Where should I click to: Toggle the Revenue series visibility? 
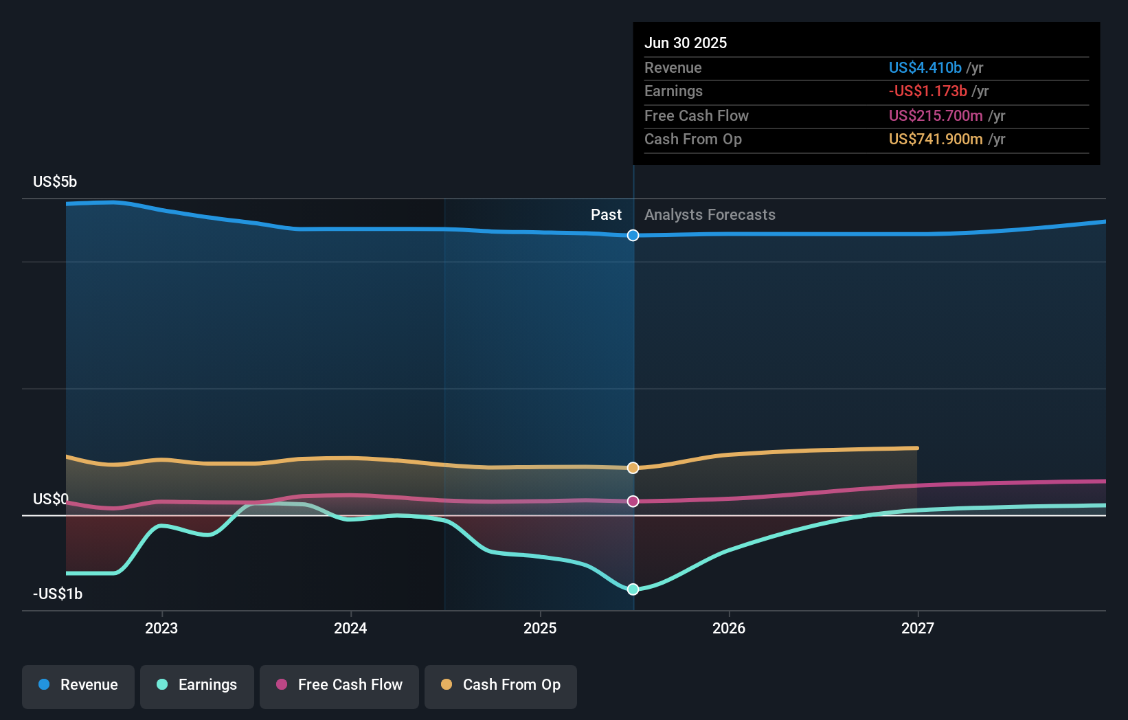[x=78, y=686]
